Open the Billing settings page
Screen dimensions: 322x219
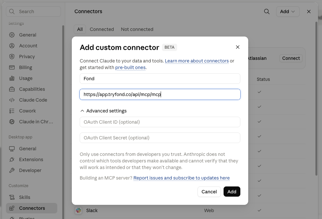coord(26,67)
